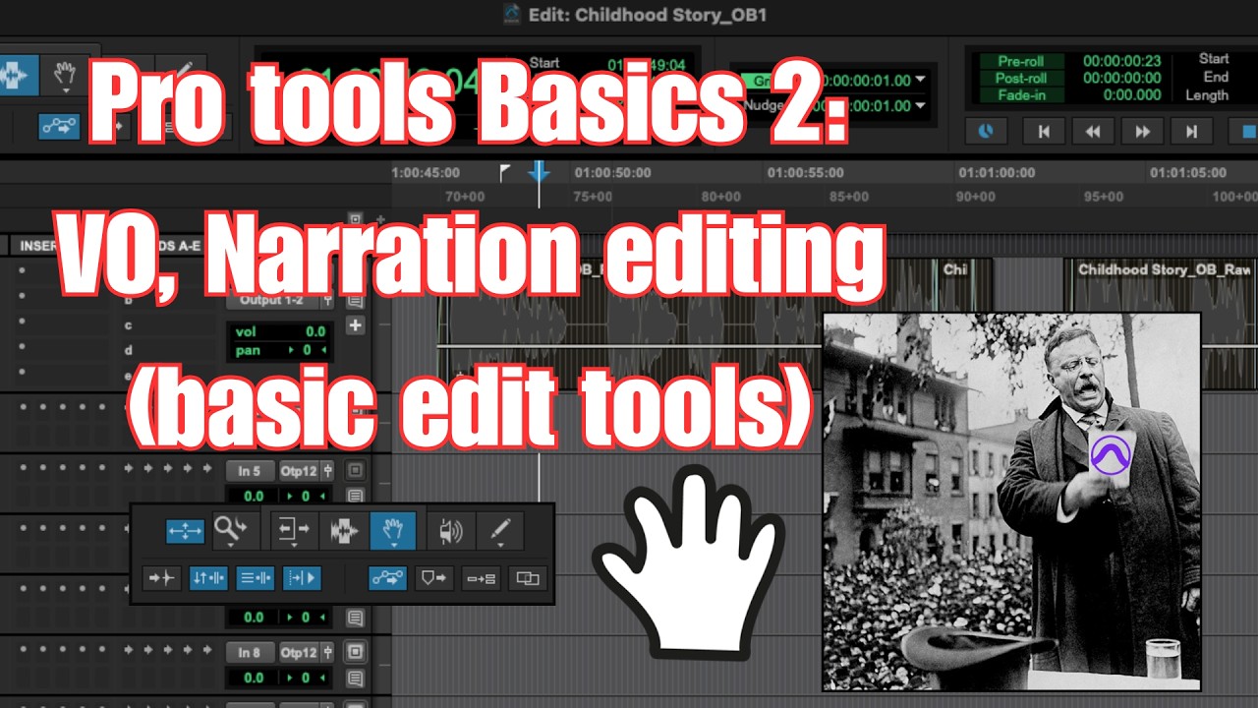Click the green Grid mode indicator

click(x=758, y=80)
